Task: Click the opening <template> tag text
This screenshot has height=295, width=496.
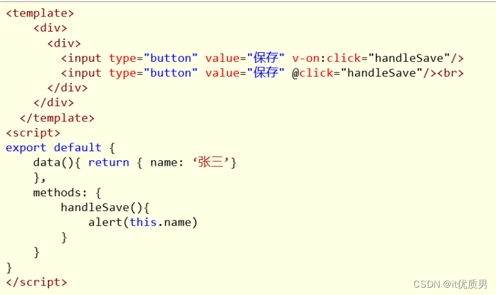Action: tap(40, 13)
